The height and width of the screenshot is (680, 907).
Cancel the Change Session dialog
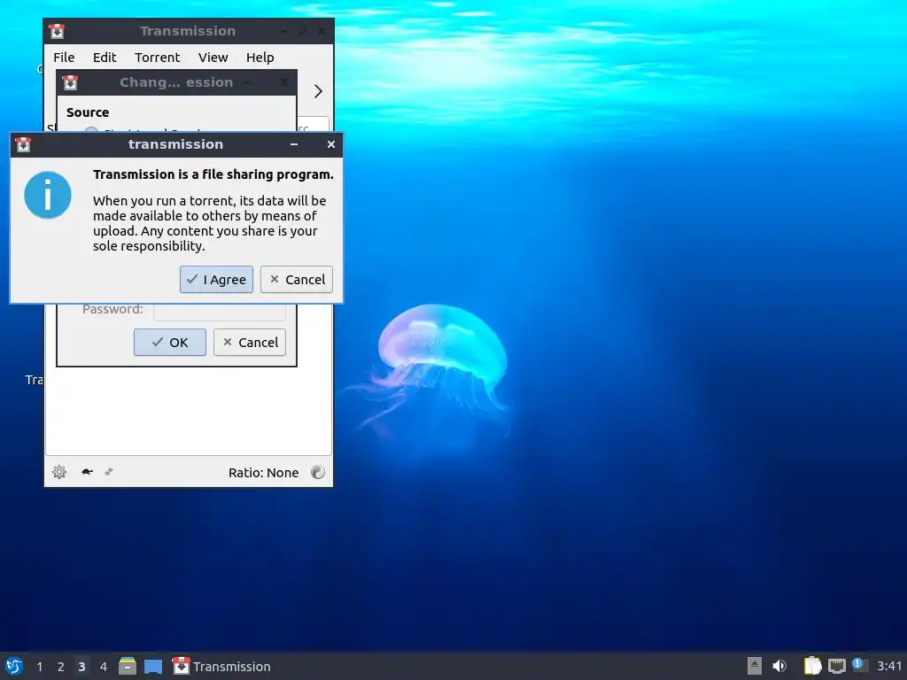pos(249,343)
